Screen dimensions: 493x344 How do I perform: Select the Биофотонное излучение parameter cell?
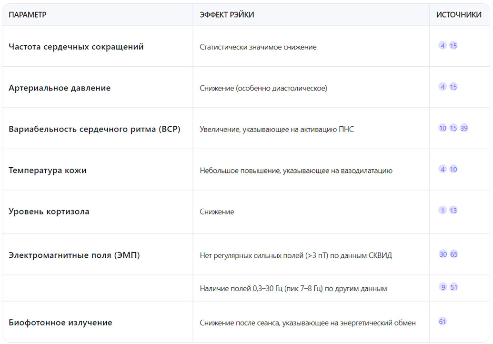[x=60, y=323]
